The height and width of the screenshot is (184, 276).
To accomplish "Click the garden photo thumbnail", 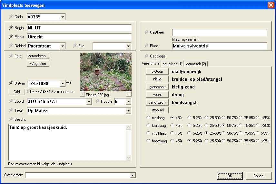I will (105, 72).
